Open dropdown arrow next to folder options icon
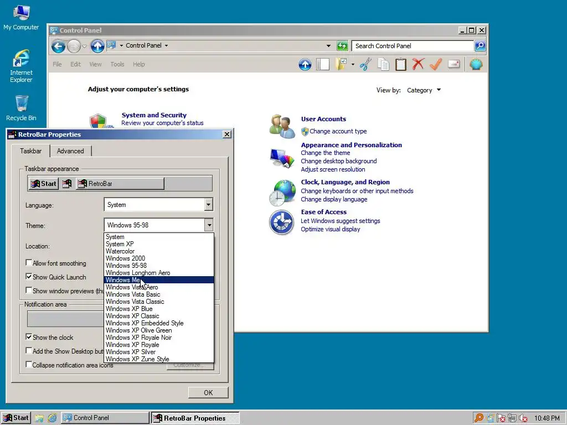Image resolution: width=567 pixels, height=425 pixels. tap(353, 65)
